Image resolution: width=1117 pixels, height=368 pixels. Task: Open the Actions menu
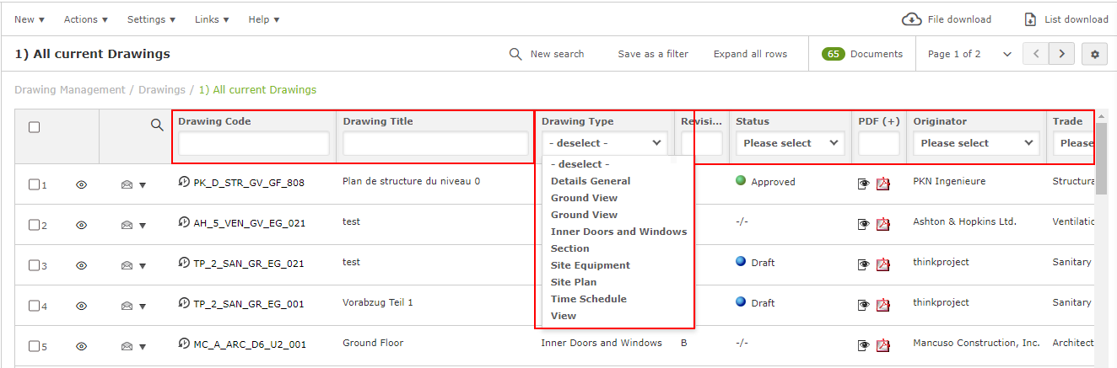coord(85,19)
